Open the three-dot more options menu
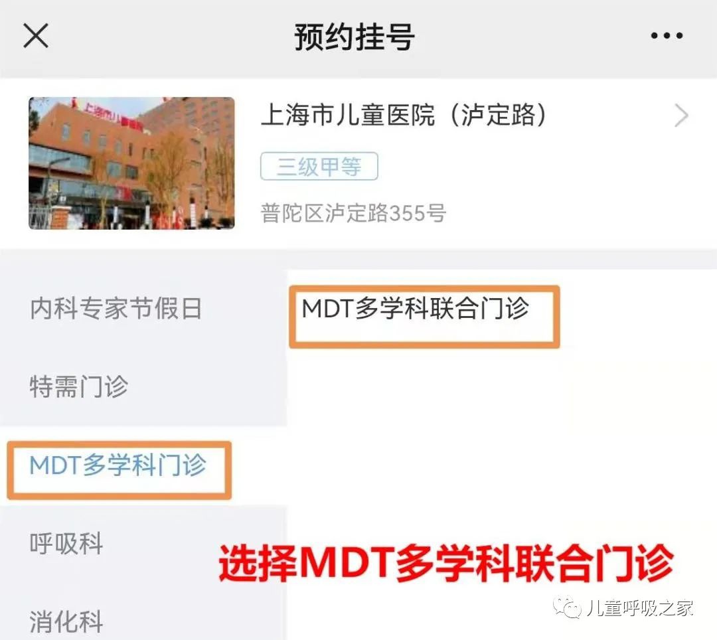This screenshot has width=717, height=640. (x=667, y=36)
